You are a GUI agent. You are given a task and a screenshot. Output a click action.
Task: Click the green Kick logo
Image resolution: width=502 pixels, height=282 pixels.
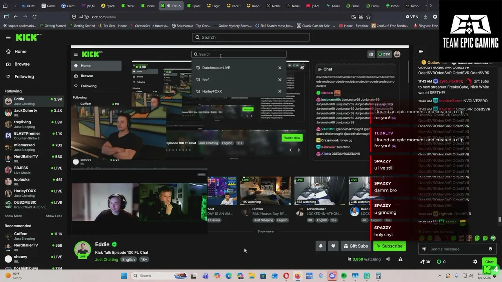28,37
